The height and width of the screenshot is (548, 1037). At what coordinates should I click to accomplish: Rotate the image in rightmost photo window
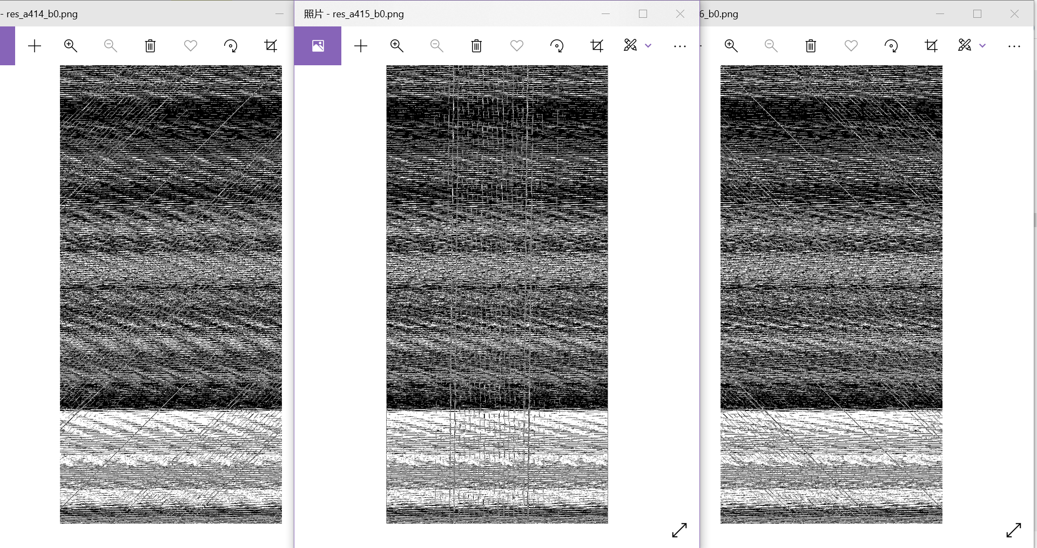coord(891,46)
